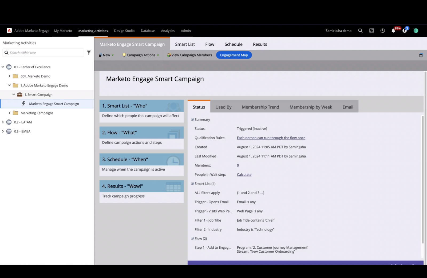Expand the 001_Marketo Demo folder
Viewport: 427px width, 278px height.
pyautogui.click(x=9, y=76)
